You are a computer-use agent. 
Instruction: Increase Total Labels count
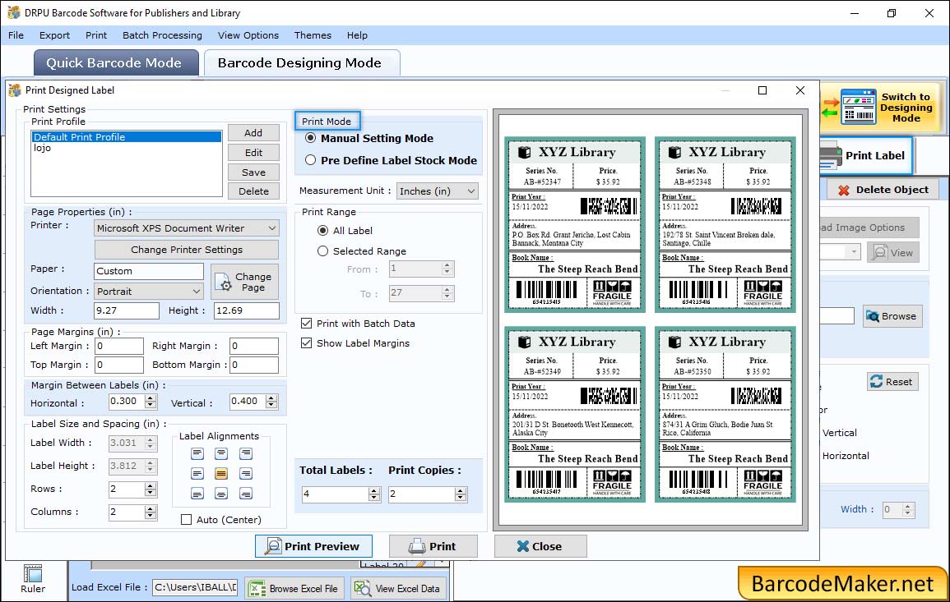[375, 490]
